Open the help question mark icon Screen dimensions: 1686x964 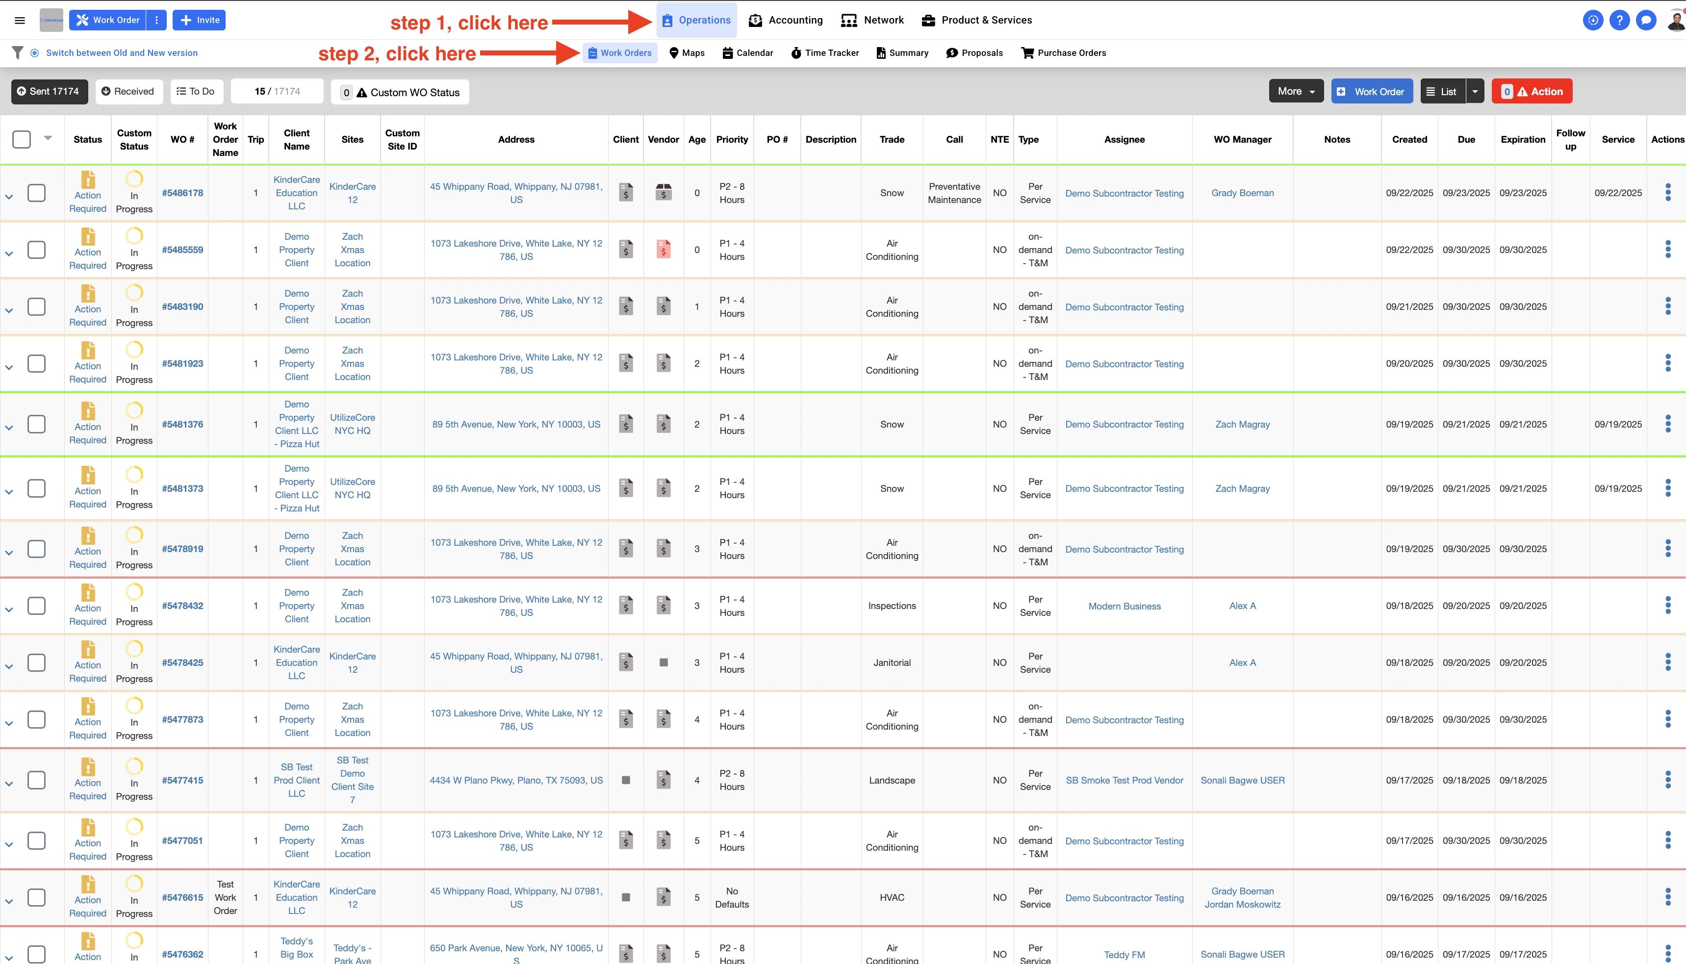pyautogui.click(x=1619, y=20)
